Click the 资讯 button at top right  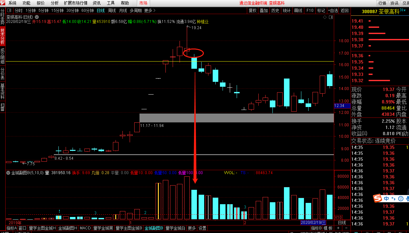click(x=394, y=3)
